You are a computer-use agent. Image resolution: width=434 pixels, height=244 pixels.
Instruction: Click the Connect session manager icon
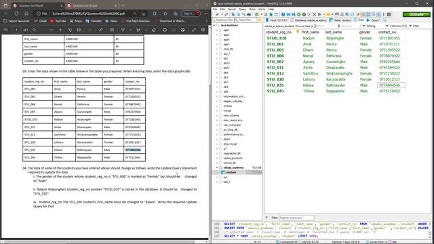coord(217,14)
